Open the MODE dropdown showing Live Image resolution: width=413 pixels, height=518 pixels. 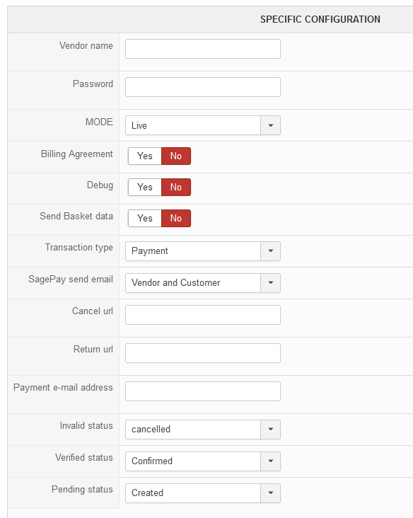coord(203,125)
